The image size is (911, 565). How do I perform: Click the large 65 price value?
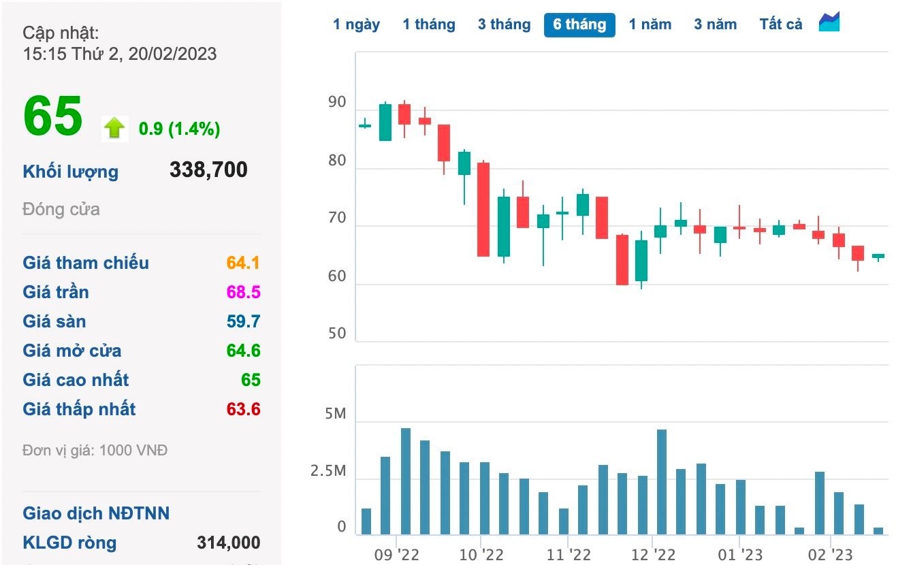coord(53,116)
